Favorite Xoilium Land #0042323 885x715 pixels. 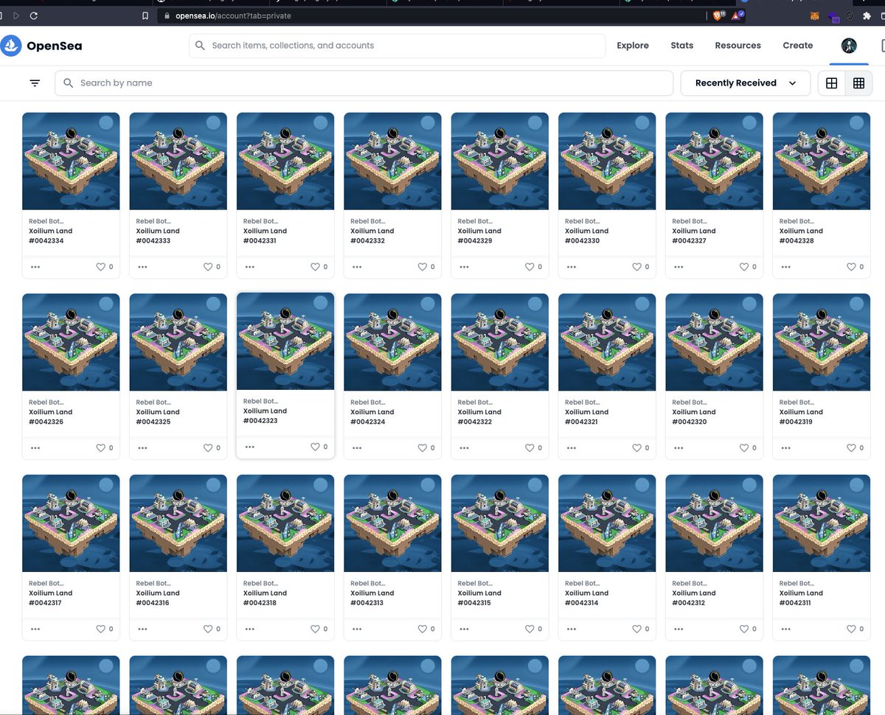[x=315, y=447]
